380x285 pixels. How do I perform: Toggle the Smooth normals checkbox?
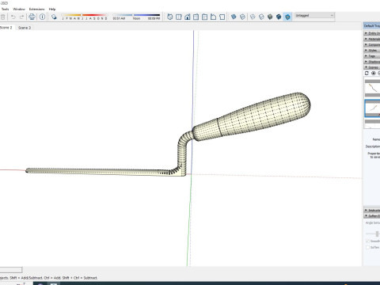[367, 241]
